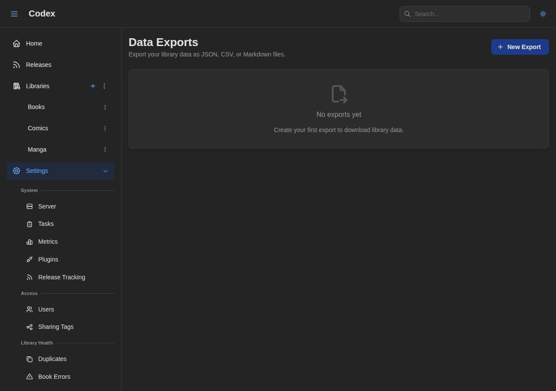Add a library with plus icon
556x391 pixels.
[93, 86]
